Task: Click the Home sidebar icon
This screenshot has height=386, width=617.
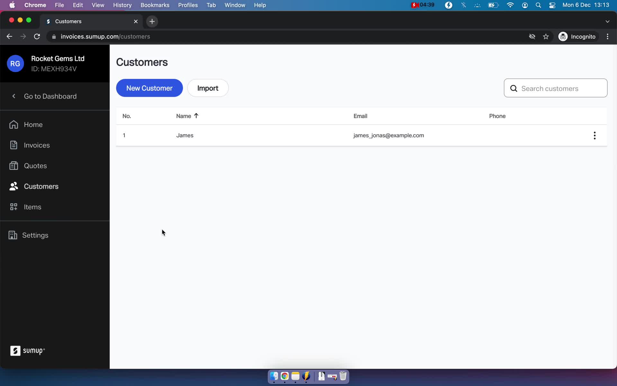Action: (x=13, y=124)
